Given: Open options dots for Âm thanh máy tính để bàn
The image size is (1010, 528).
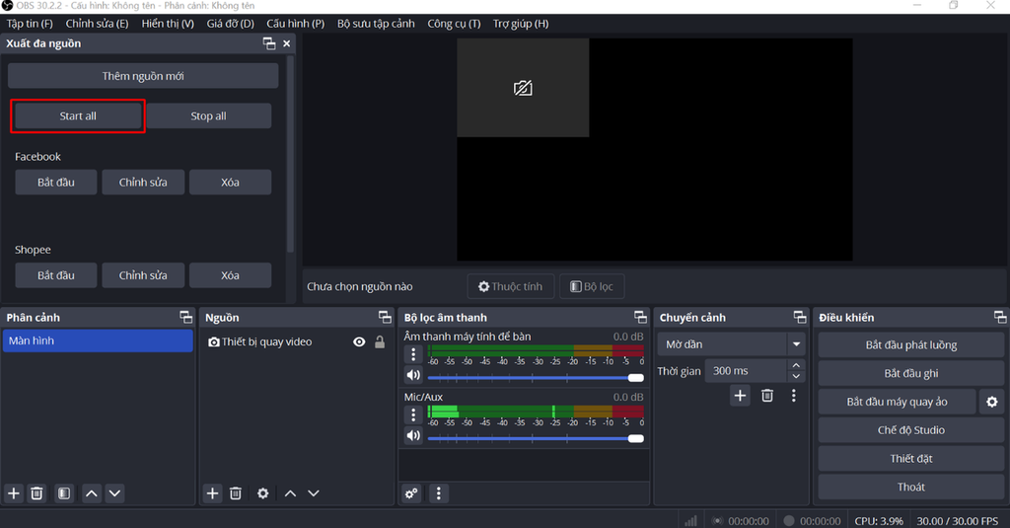Looking at the screenshot, I should point(413,354).
